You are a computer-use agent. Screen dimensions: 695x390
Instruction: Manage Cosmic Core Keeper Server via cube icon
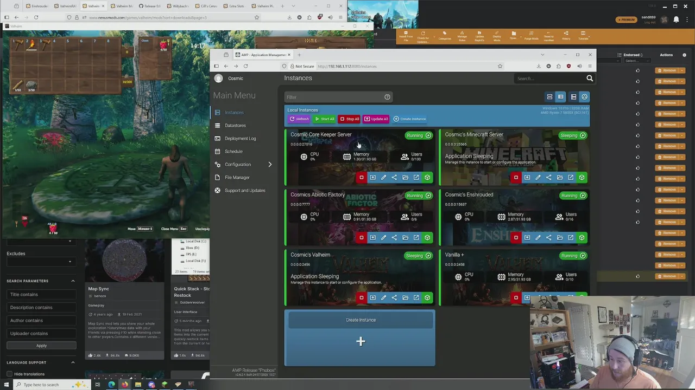coord(427,178)
